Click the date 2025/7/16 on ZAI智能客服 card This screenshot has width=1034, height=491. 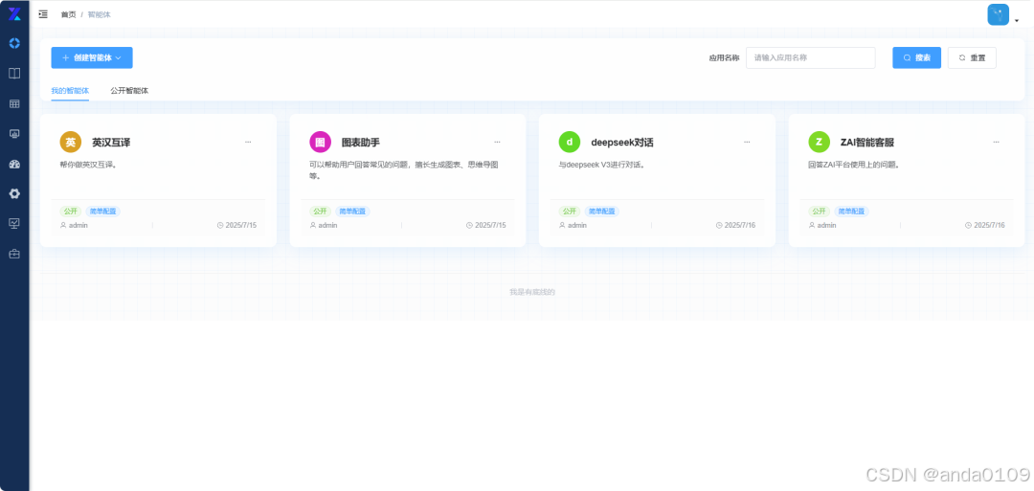click(x=989, y=225)
